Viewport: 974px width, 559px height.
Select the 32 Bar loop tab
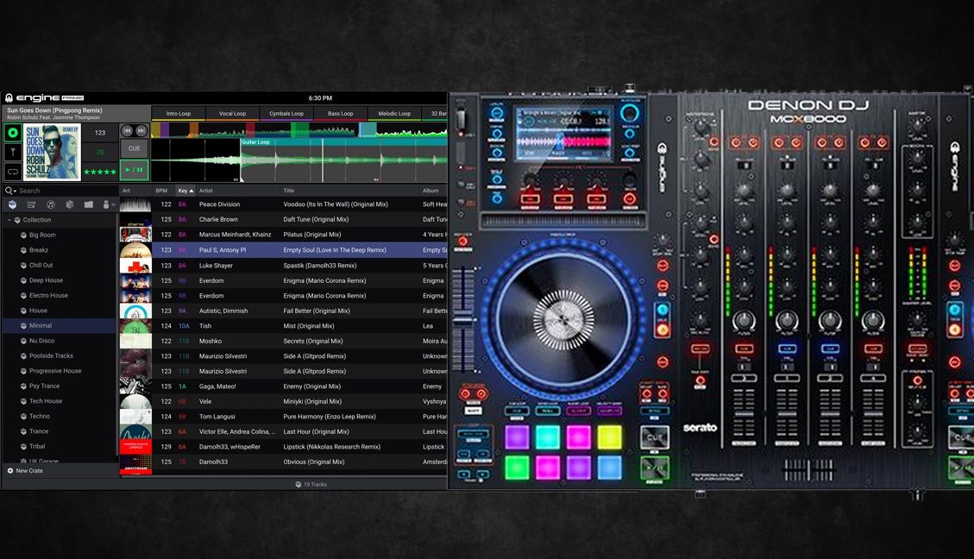click(436, 114)
